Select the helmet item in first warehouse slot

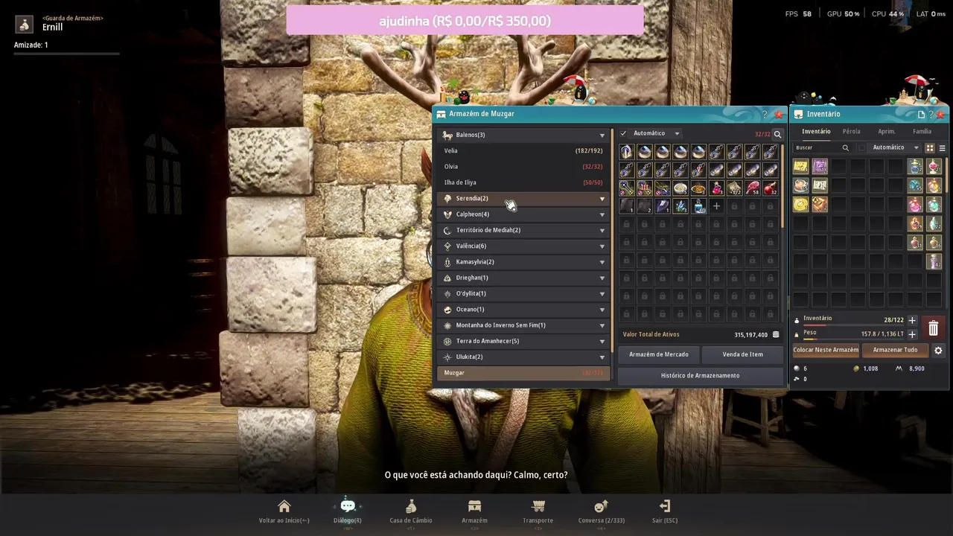tap(626, 153)
